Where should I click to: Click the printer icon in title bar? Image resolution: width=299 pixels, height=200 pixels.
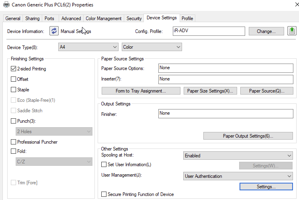6,4
